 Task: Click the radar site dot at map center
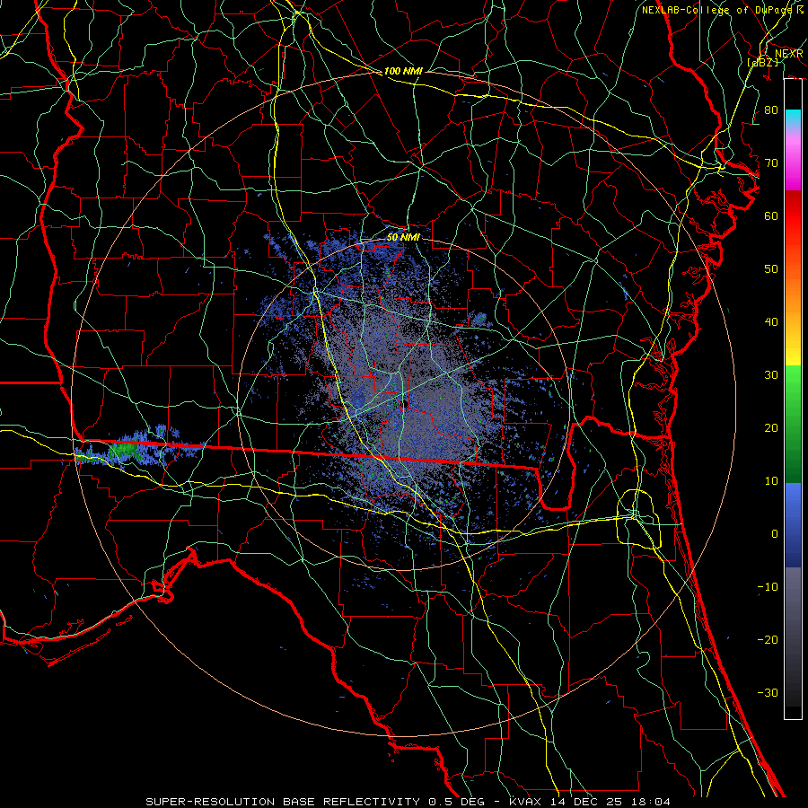(405, 403)
